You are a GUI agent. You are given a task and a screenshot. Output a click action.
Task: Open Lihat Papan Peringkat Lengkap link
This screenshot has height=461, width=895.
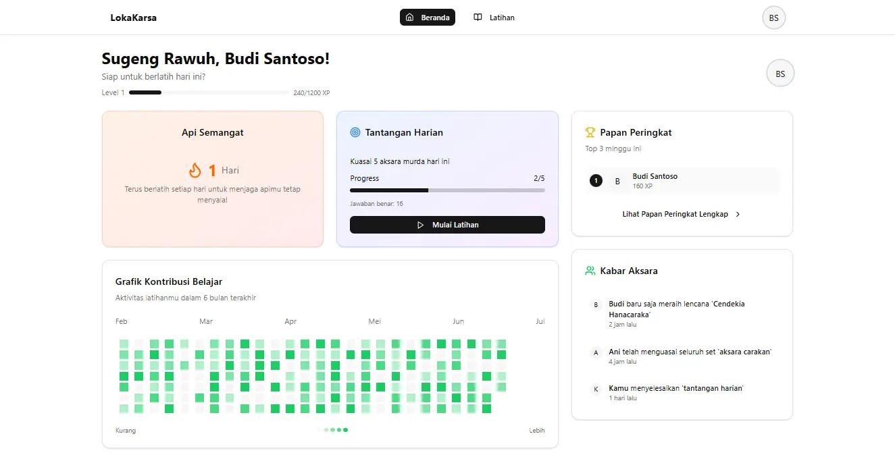(682, 214)
